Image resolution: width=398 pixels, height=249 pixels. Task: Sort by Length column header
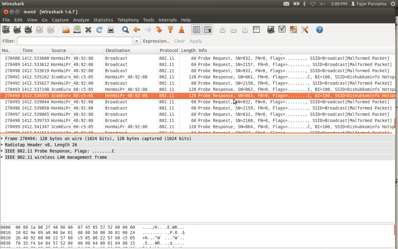[x=188, y=50]
